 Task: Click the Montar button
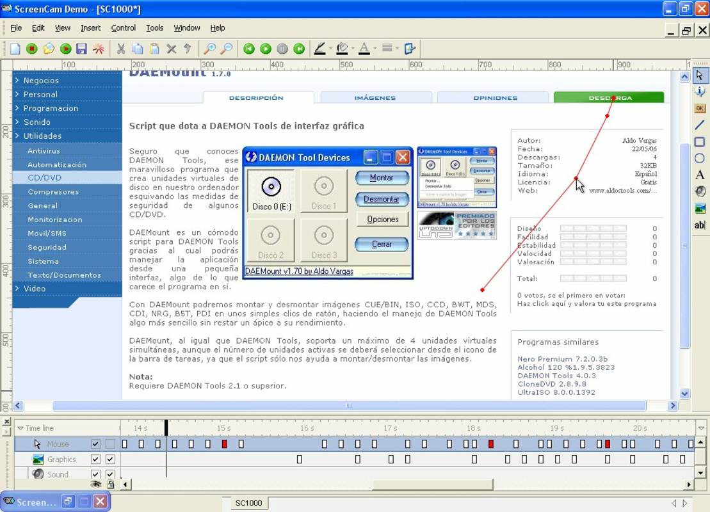(x=382, y=178)
